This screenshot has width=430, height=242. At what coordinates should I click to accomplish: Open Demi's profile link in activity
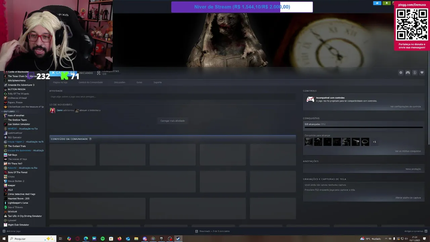(x=59, y=110)
